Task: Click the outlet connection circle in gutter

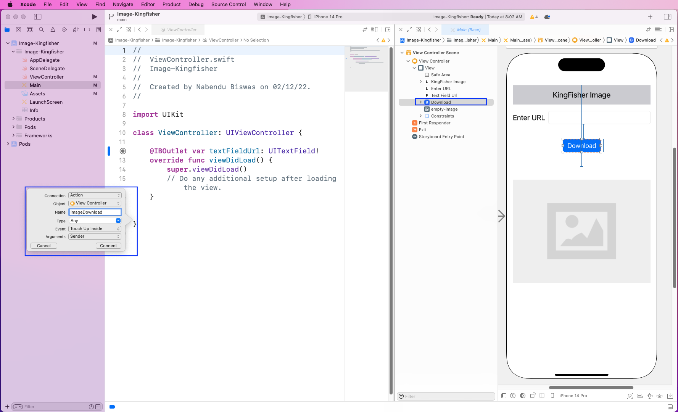Action: point(123,151)
